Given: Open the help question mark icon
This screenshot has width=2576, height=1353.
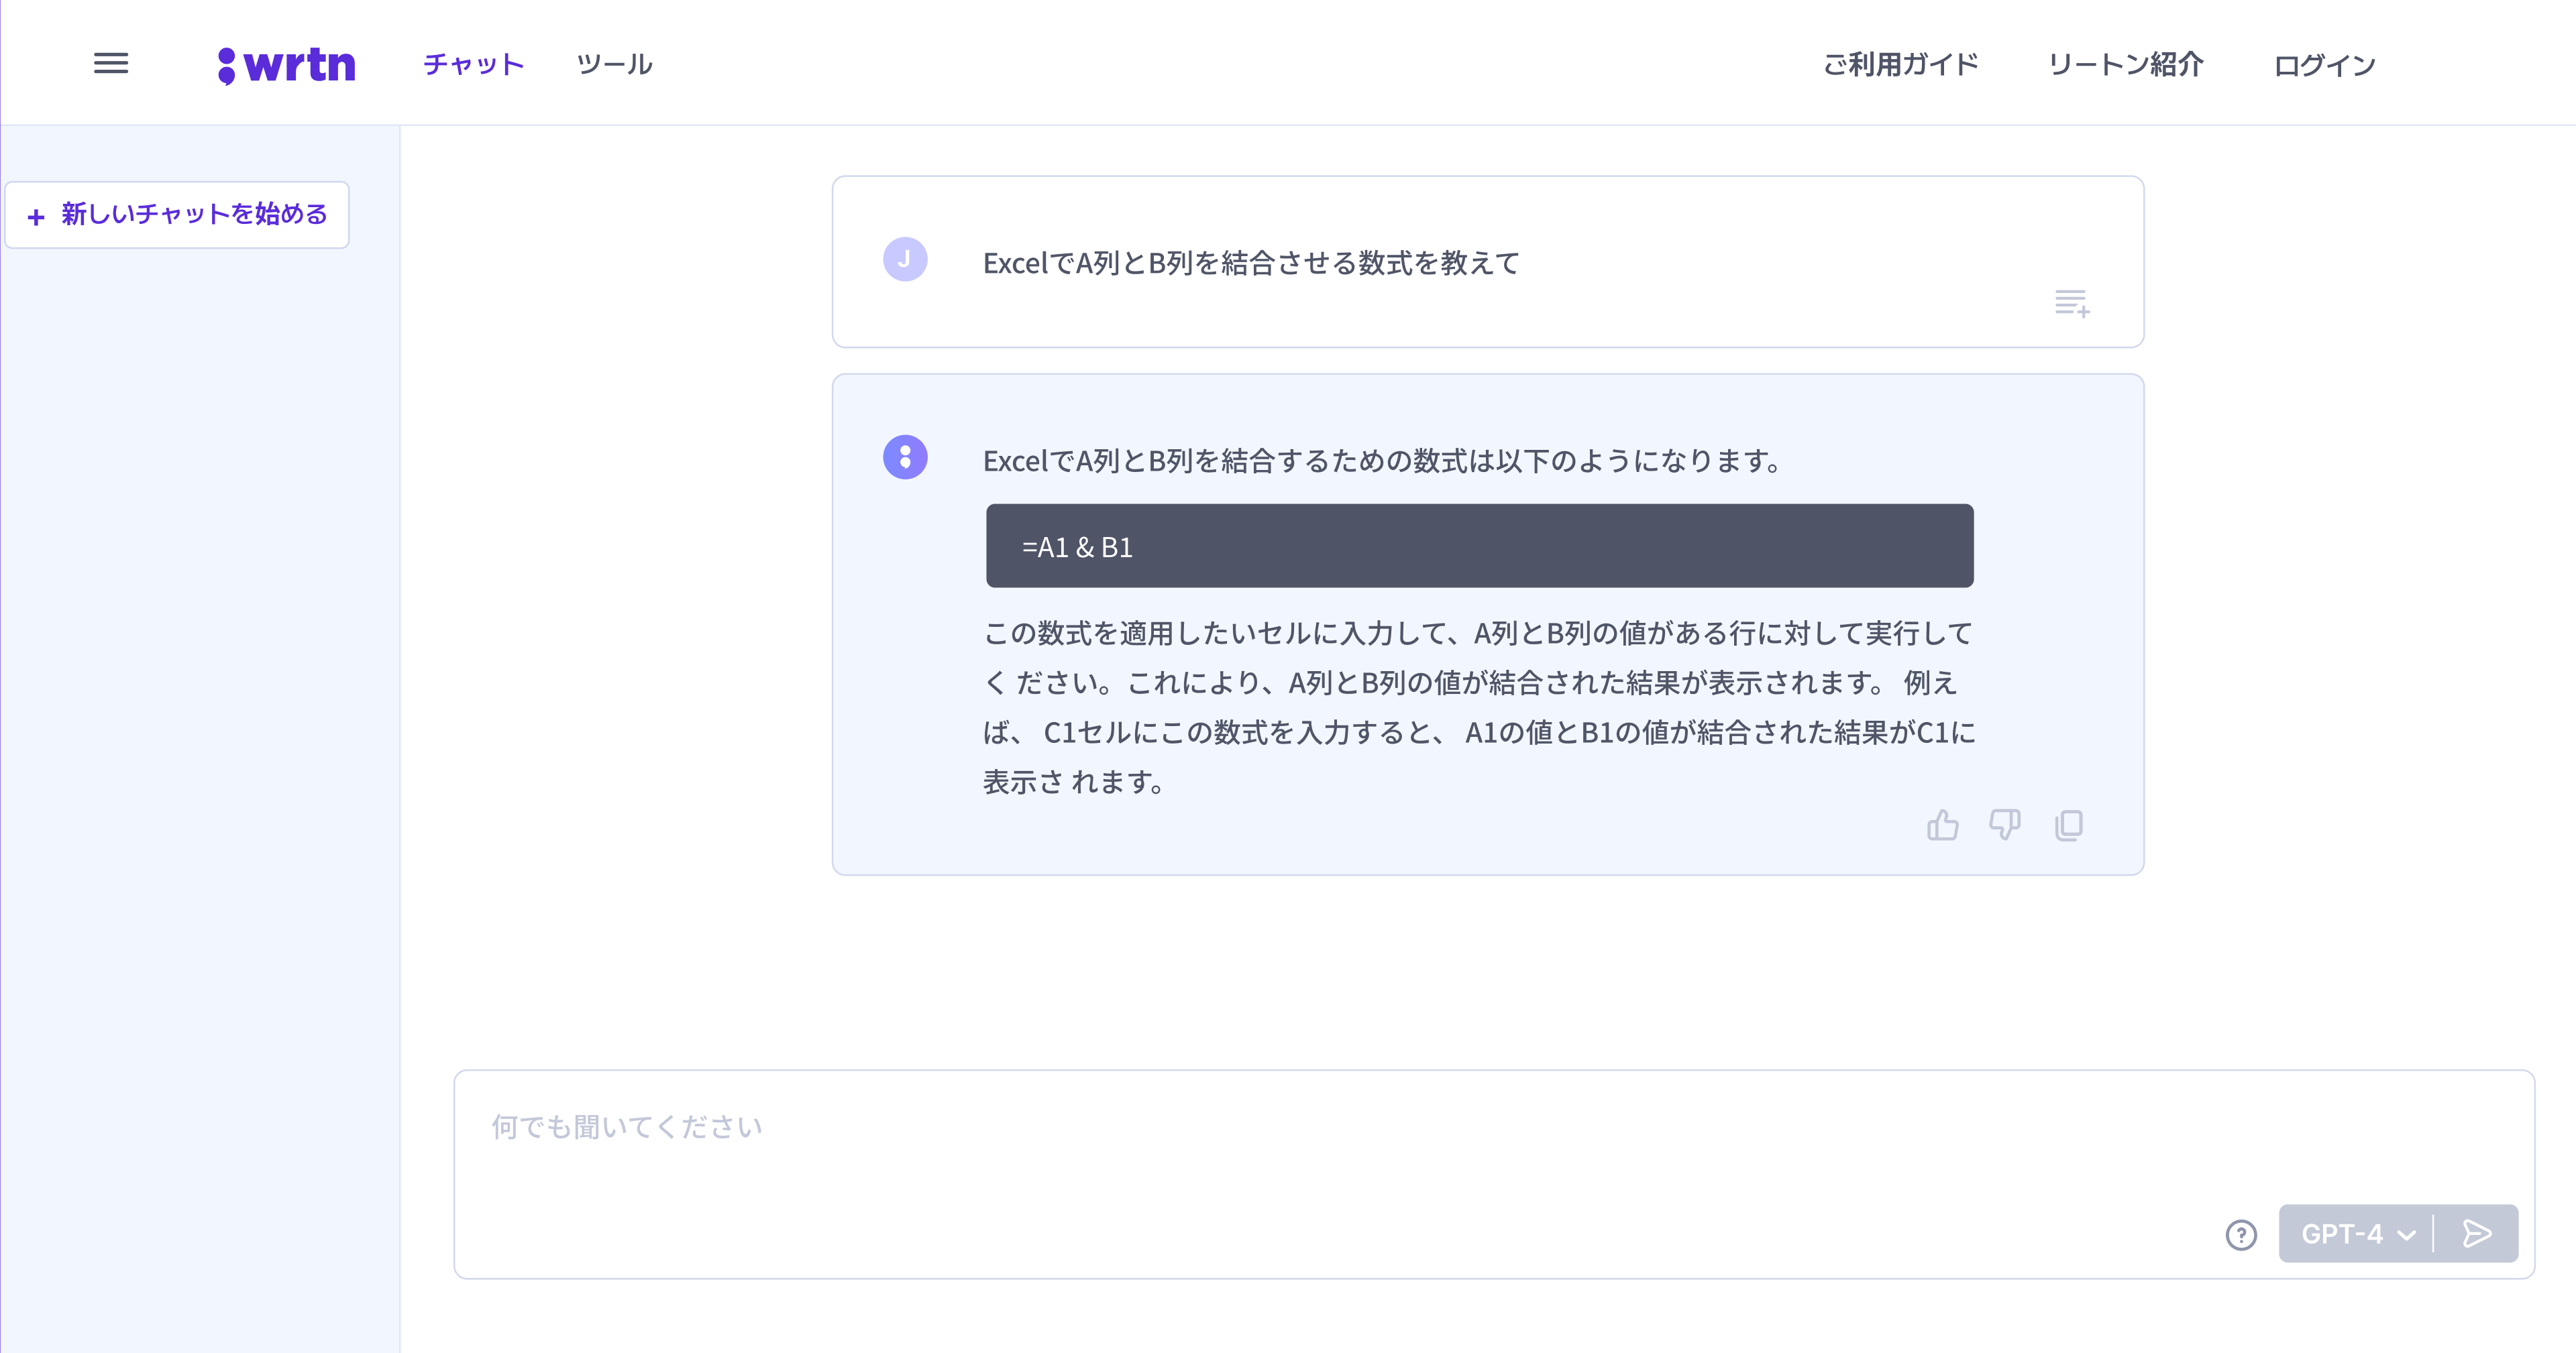Looking at the screenshot, I should 2241,1235.
